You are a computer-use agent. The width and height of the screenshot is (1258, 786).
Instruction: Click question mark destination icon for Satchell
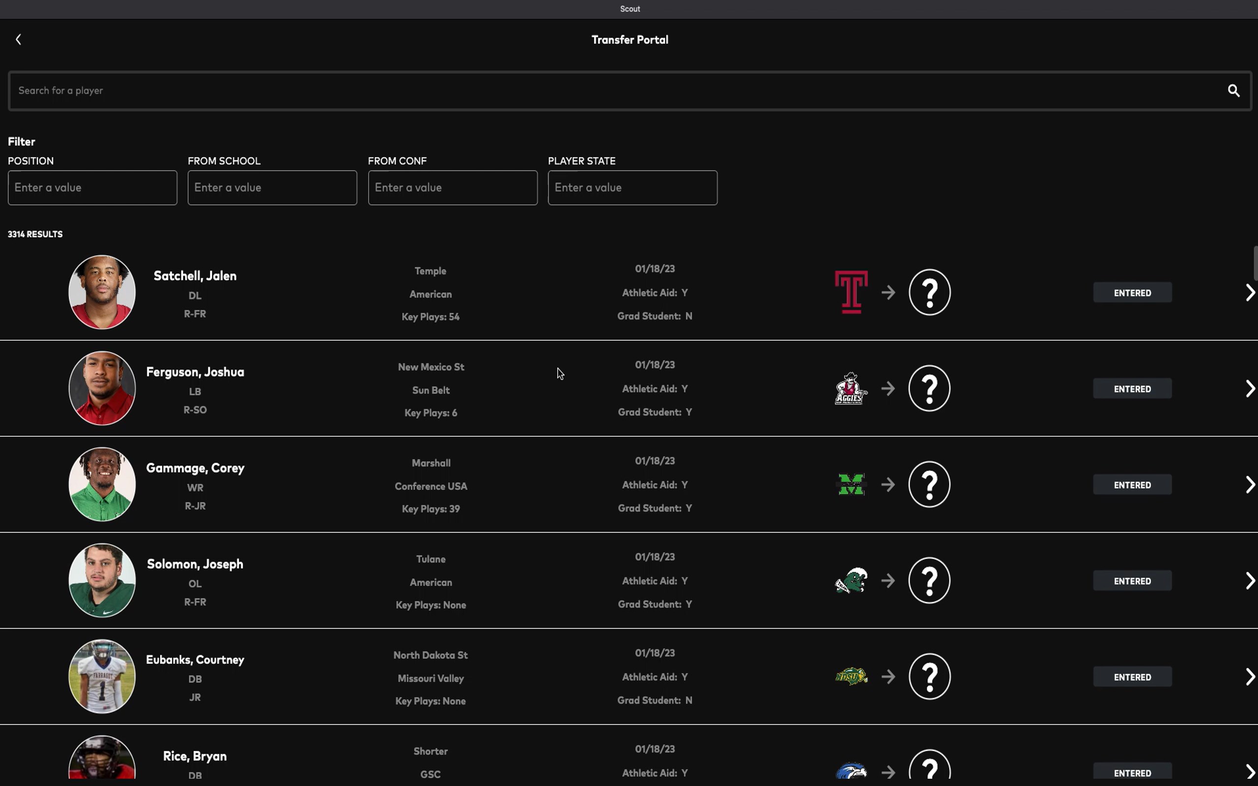(929, 292)
